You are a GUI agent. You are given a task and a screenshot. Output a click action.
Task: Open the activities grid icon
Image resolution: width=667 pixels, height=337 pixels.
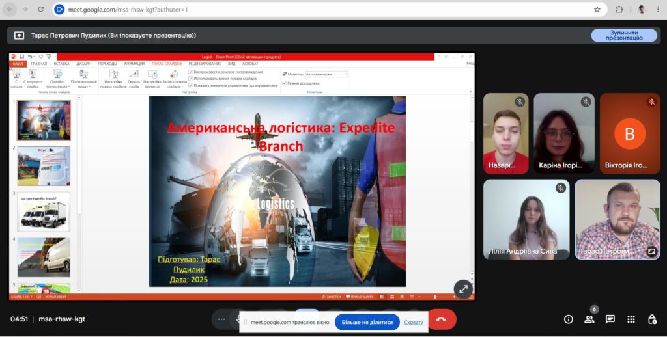click(631, 319)
